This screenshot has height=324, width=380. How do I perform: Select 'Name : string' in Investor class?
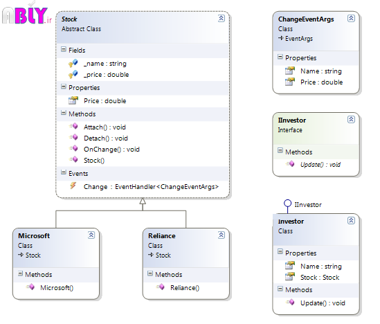321,267
